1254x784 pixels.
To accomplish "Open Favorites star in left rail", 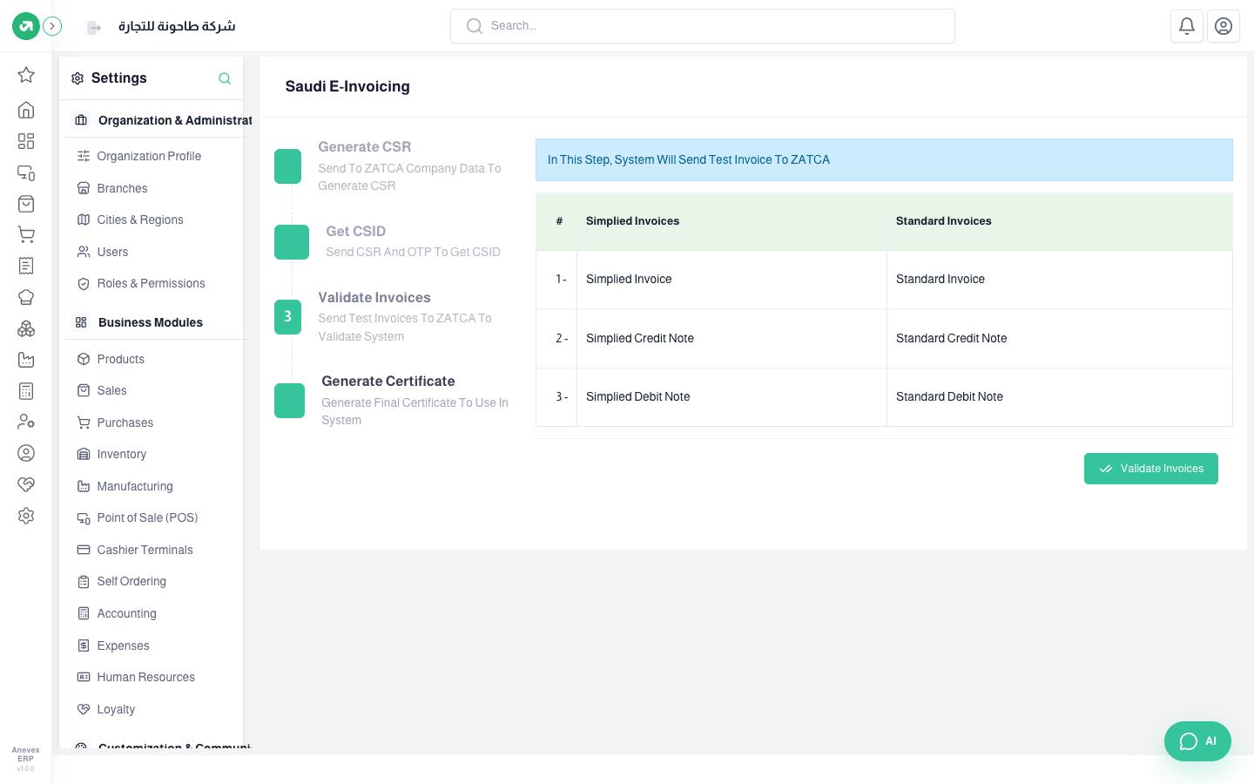I will (26, 75).
